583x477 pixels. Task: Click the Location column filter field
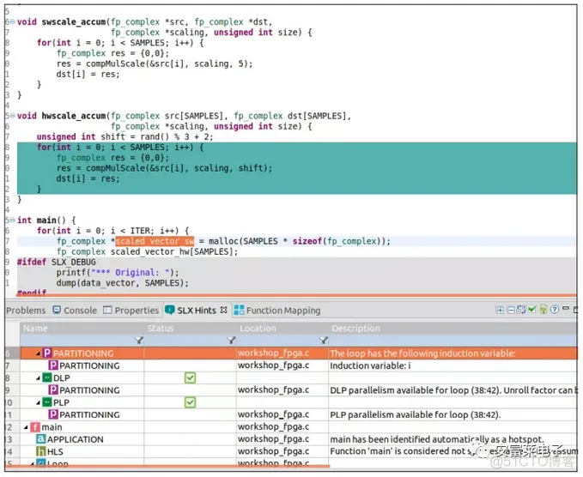tap(282, 341)
